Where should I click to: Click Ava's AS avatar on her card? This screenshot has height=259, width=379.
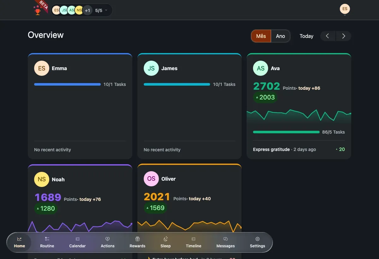point(261,68)
